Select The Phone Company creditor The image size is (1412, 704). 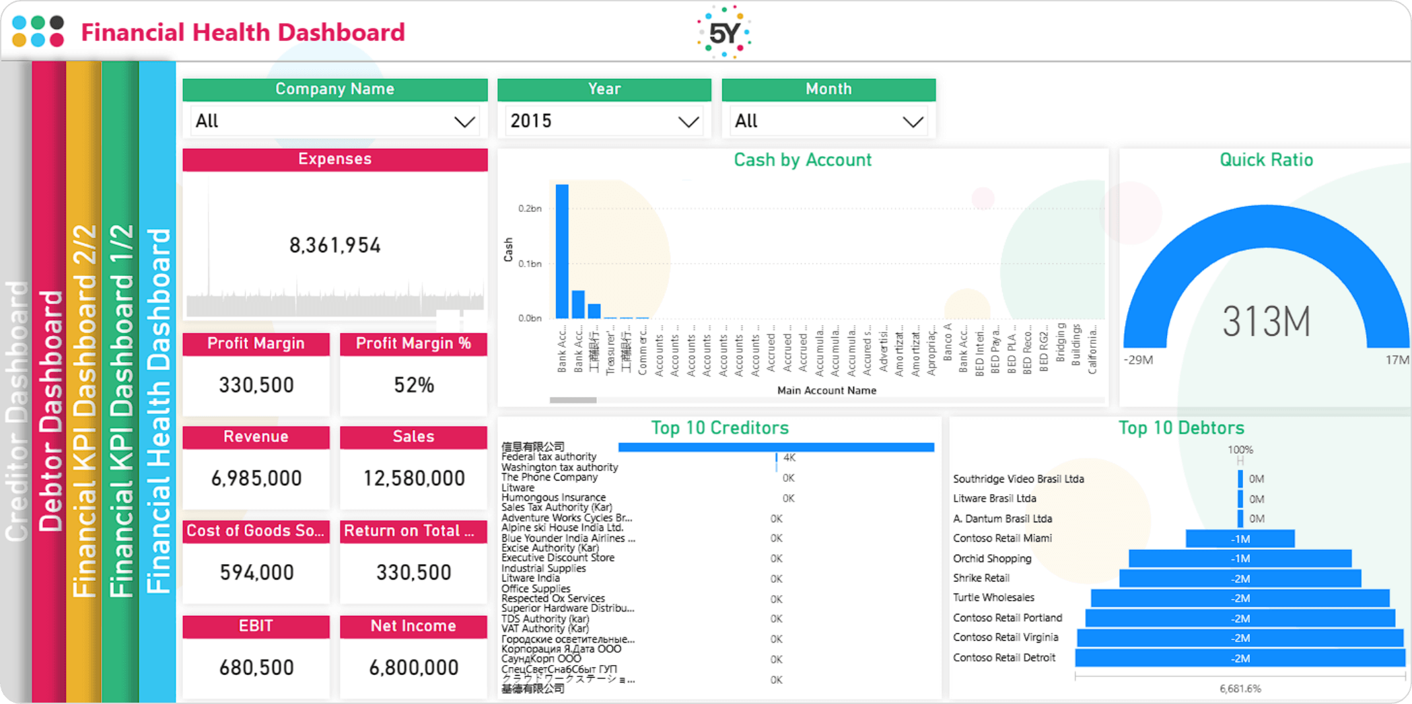[x=549, y=477]
